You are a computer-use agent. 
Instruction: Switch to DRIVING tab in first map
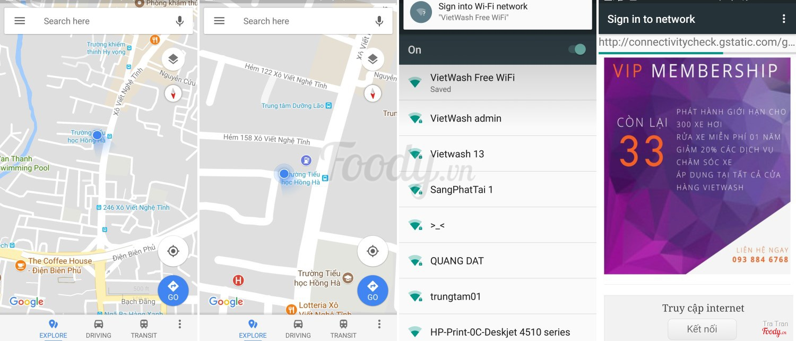tap(99, 329)
